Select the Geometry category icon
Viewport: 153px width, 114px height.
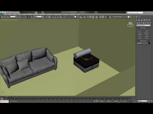coord(137,23)
